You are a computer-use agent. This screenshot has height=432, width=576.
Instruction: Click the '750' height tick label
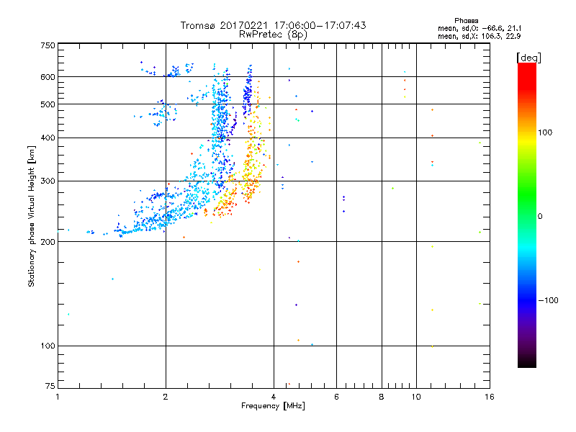pyautogui.click(x=48, y=45)
